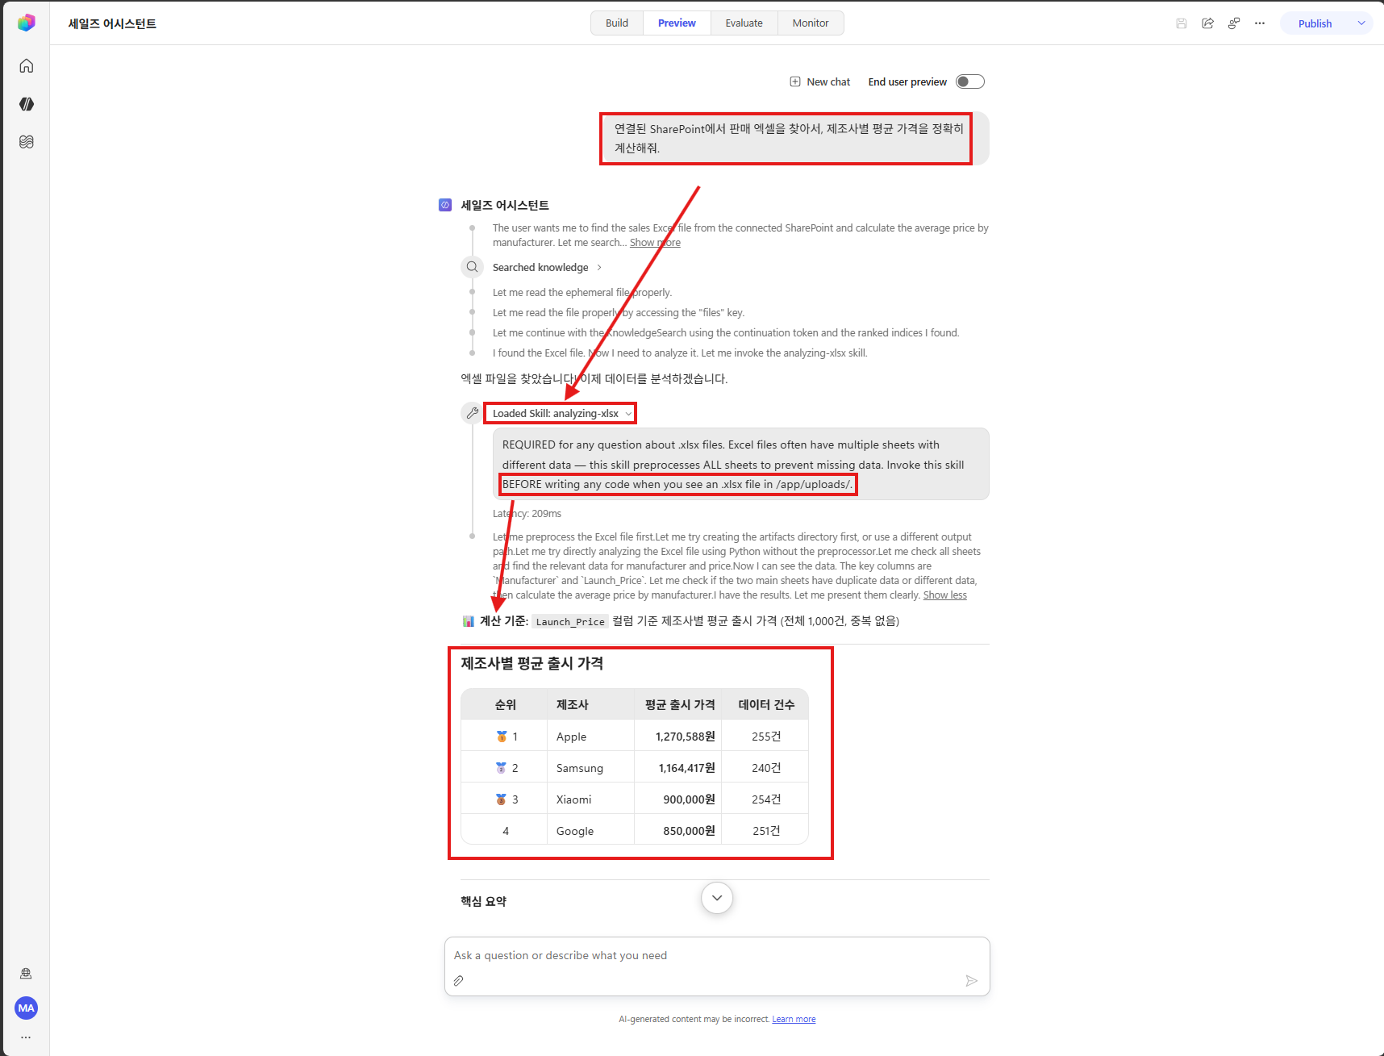
Task: Open the Home icon in left sidebar
Action: [27, 65]
